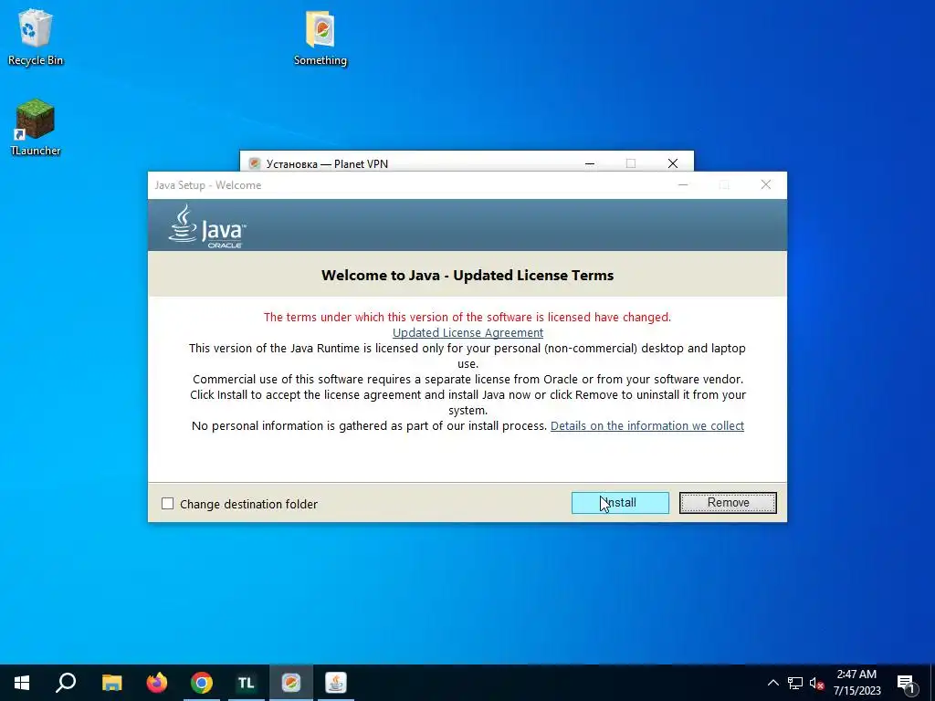Switch to Planet VPN installer taskbar item

[291, 683]
